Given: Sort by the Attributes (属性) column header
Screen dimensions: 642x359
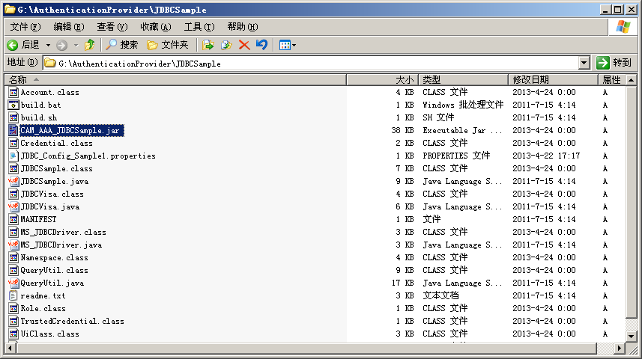Looking at the screenshot, I should [612, 80].
